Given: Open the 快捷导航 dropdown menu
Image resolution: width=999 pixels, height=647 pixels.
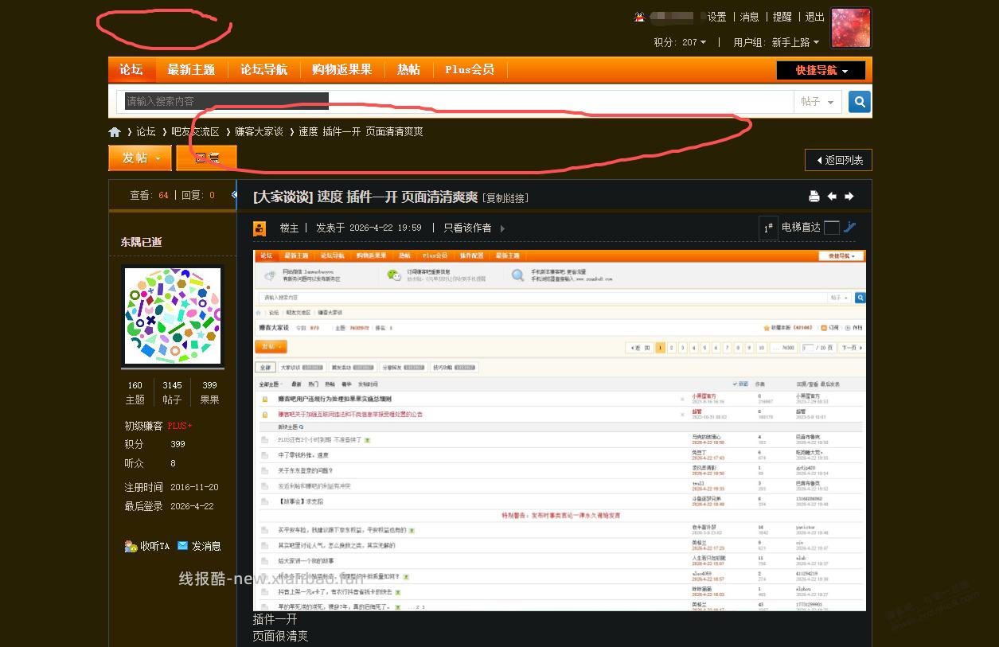Looking at the screenshot, I should point(820,70).
